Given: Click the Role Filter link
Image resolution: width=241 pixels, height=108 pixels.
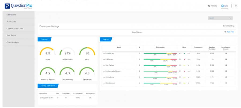Looking at the screenshot, I should coord(230,32).
